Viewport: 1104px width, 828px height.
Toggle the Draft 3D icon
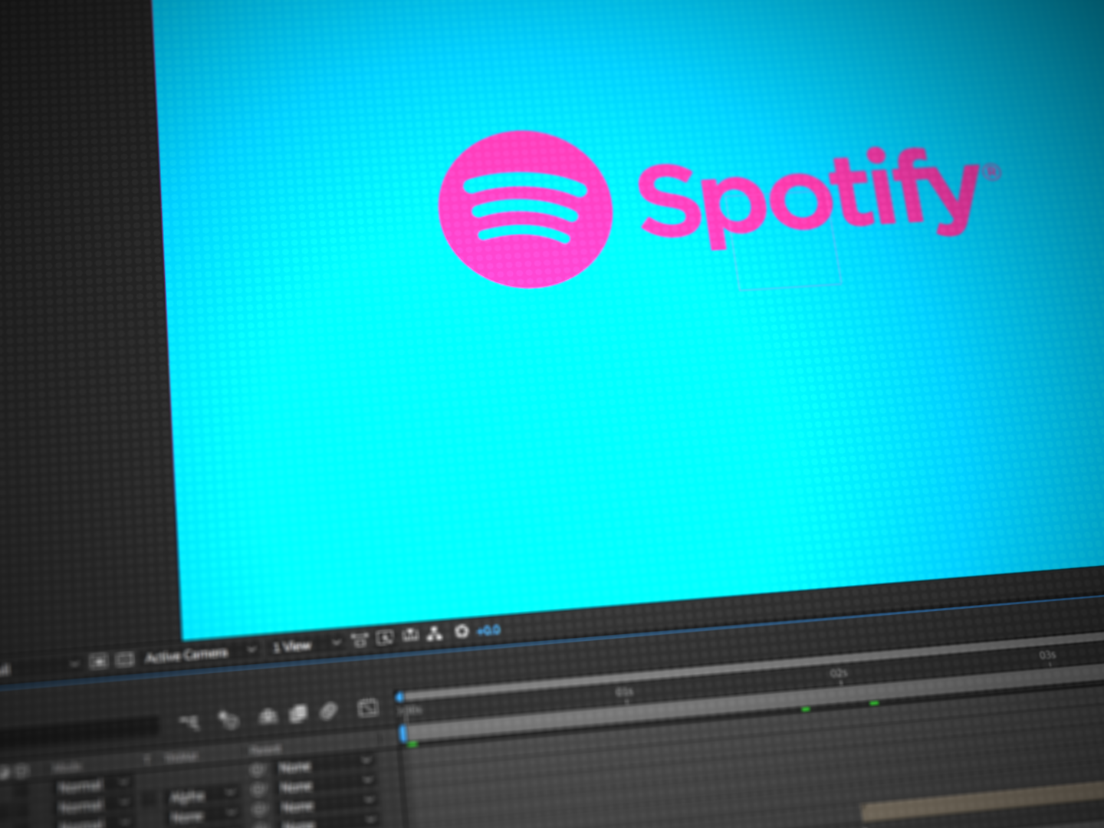pos(228,719)
